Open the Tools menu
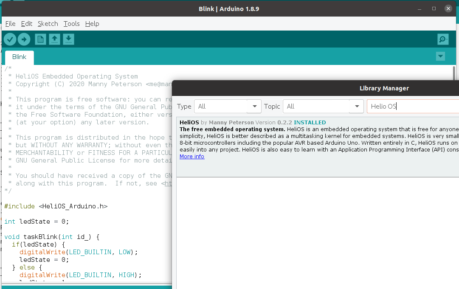 71,24
